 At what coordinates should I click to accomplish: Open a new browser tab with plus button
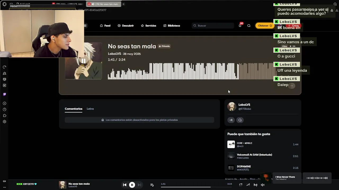(x=123, y=4)
